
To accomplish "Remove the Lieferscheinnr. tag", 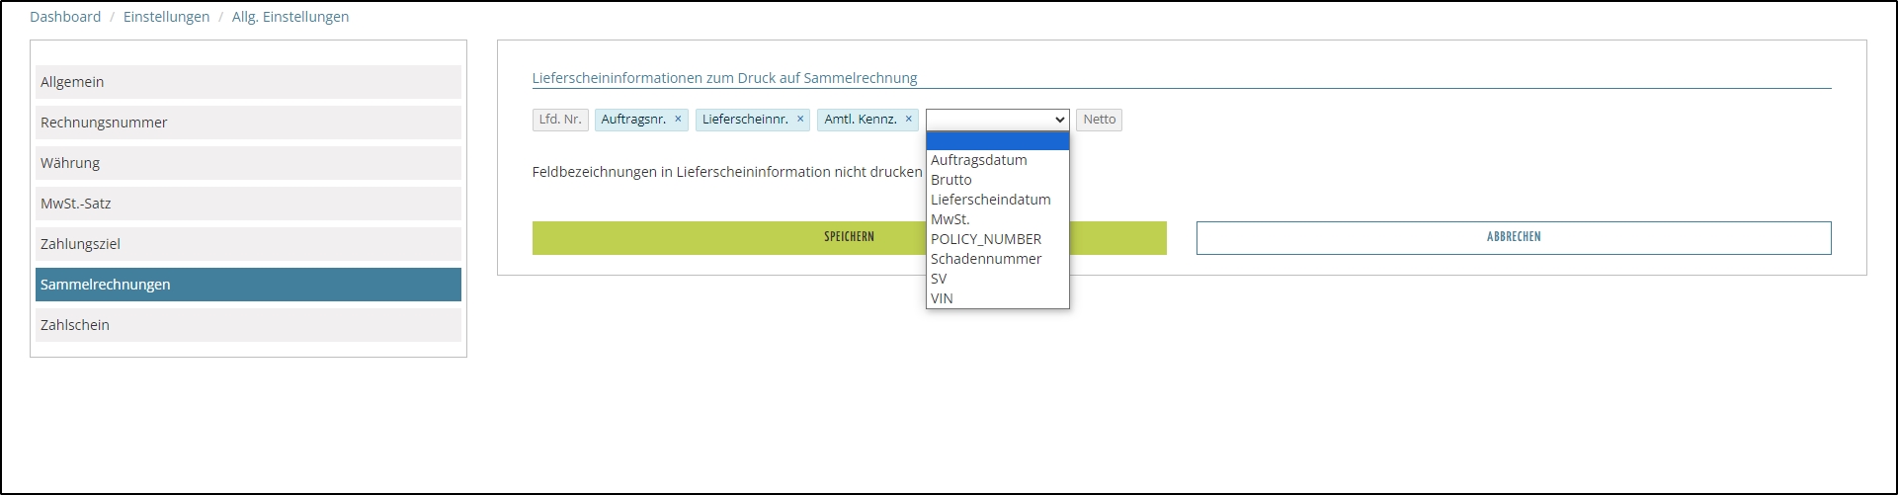I will (x=800, y=120).
